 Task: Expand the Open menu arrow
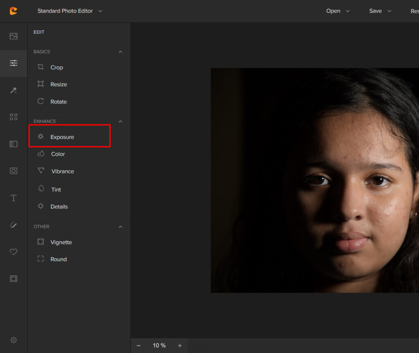click(x=348, y=11)
